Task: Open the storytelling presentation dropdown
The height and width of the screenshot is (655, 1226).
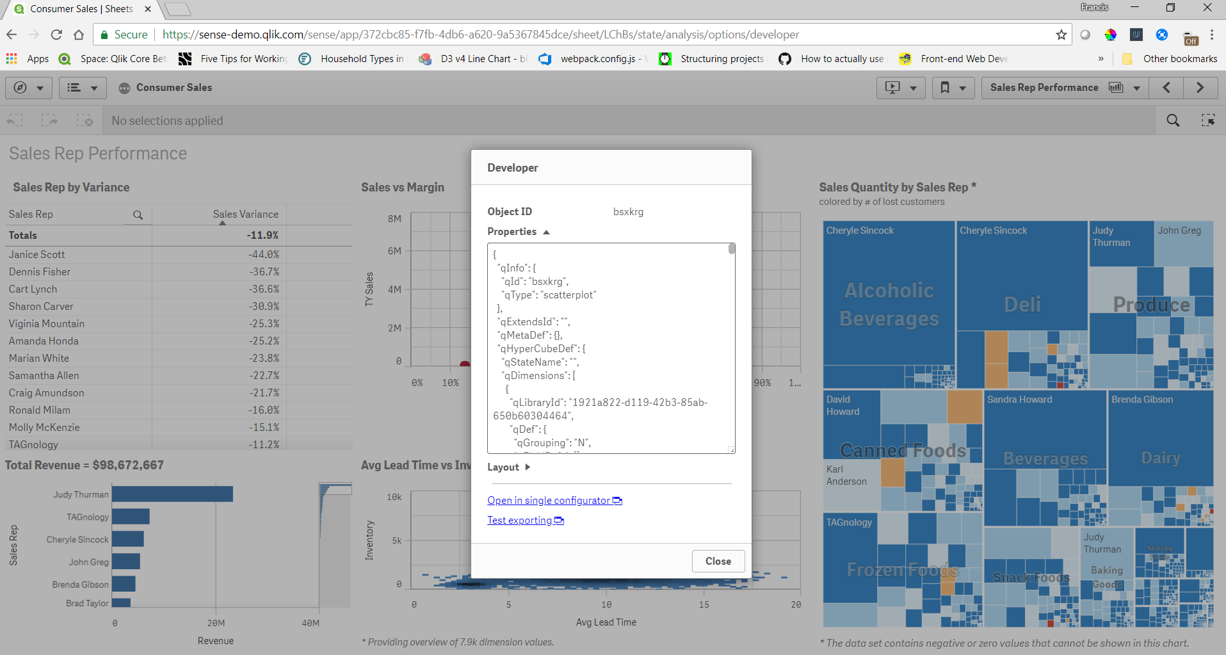Action: (x=901, y=88)
